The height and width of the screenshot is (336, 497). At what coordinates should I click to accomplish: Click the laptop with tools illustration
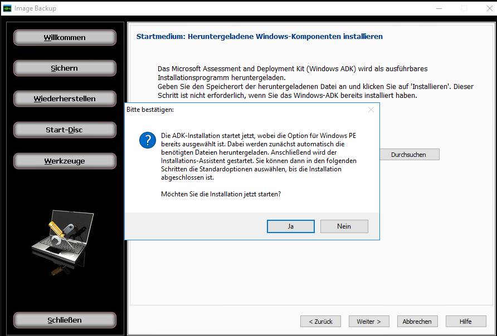click(x=63, y=243)
